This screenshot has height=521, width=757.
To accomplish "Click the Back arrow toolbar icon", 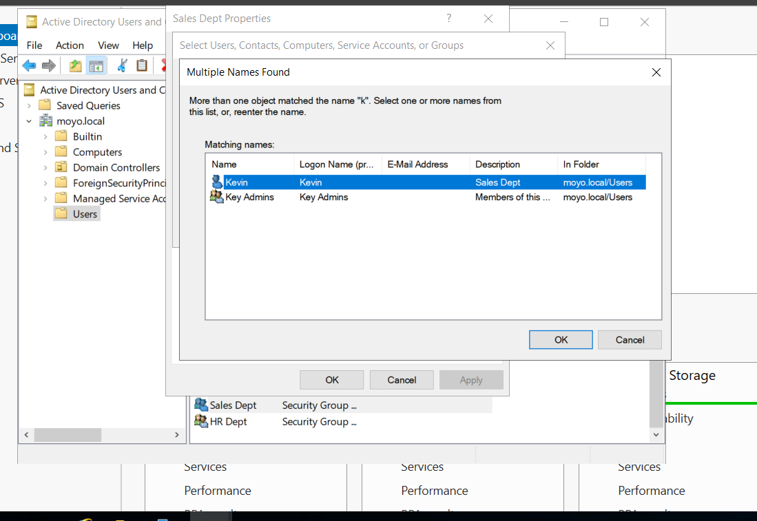I will click(29, 65).
